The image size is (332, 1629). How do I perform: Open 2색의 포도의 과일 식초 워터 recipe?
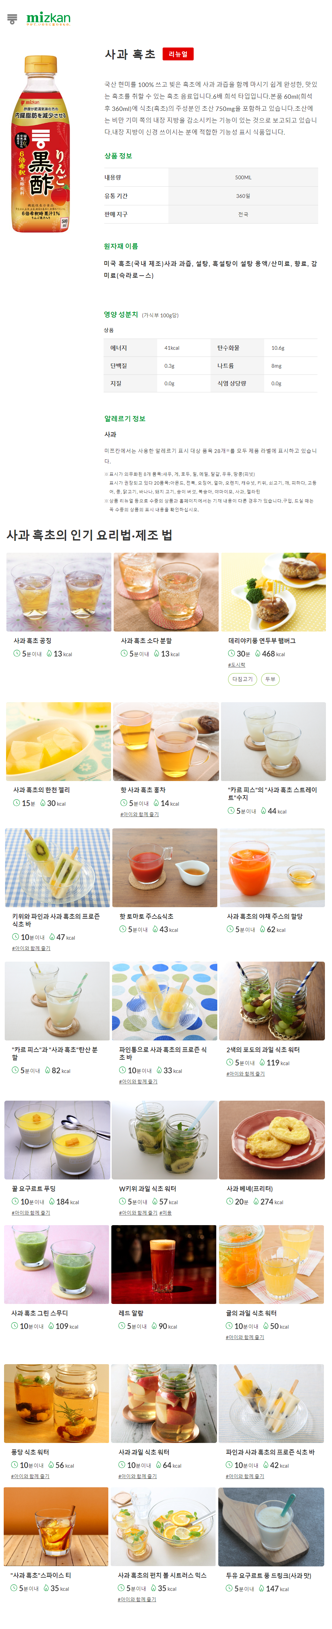[x=272, y=1001]
